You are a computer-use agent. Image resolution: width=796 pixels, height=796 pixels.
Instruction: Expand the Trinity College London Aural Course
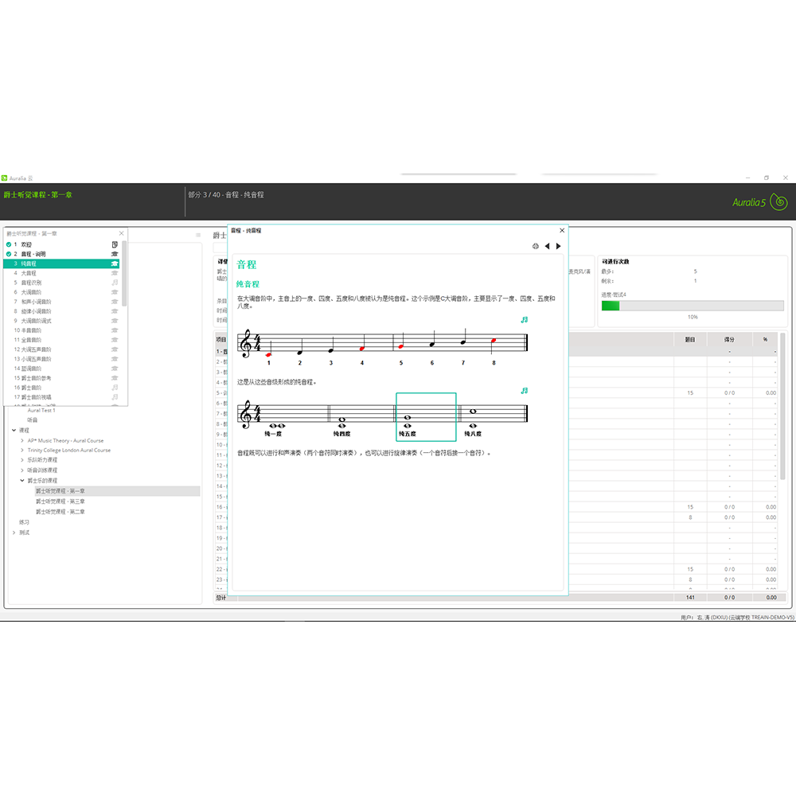click(22, 451)
